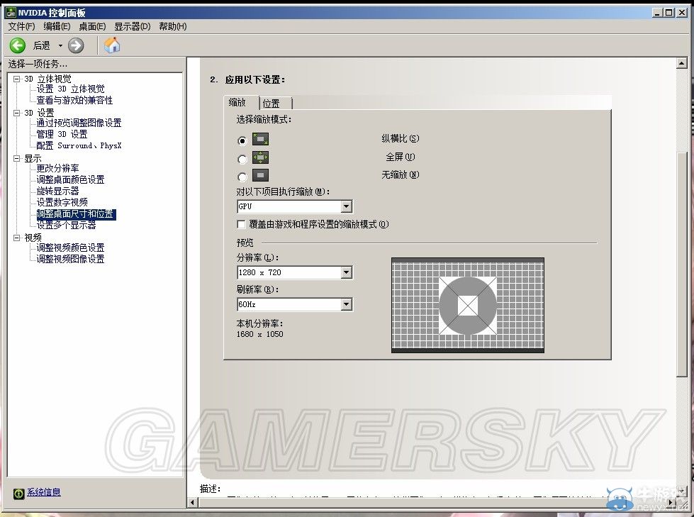Select 旋转显示器 tree item

click(x=57, y=191)
